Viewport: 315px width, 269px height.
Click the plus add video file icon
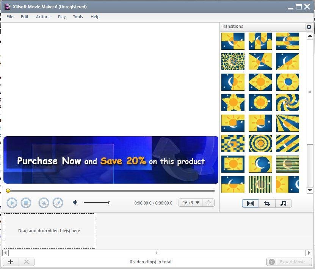(11, 262)
